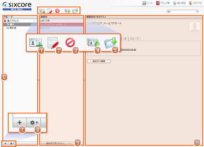Click the contact photo placeholder thumbnail
This screenshot has height=147, width=204.
click(195, 27)
